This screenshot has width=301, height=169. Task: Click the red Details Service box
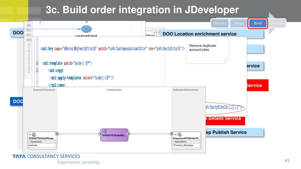(225, 121)
